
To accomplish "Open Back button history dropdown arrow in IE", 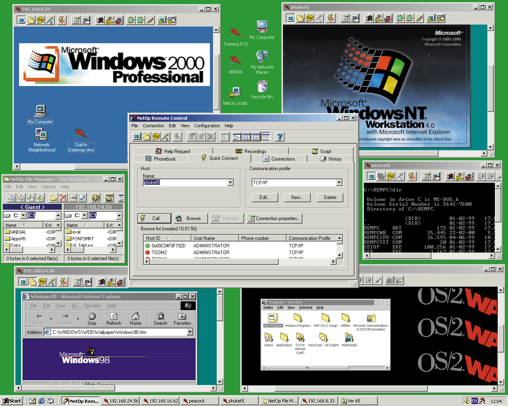I will [x=51, y=319].
